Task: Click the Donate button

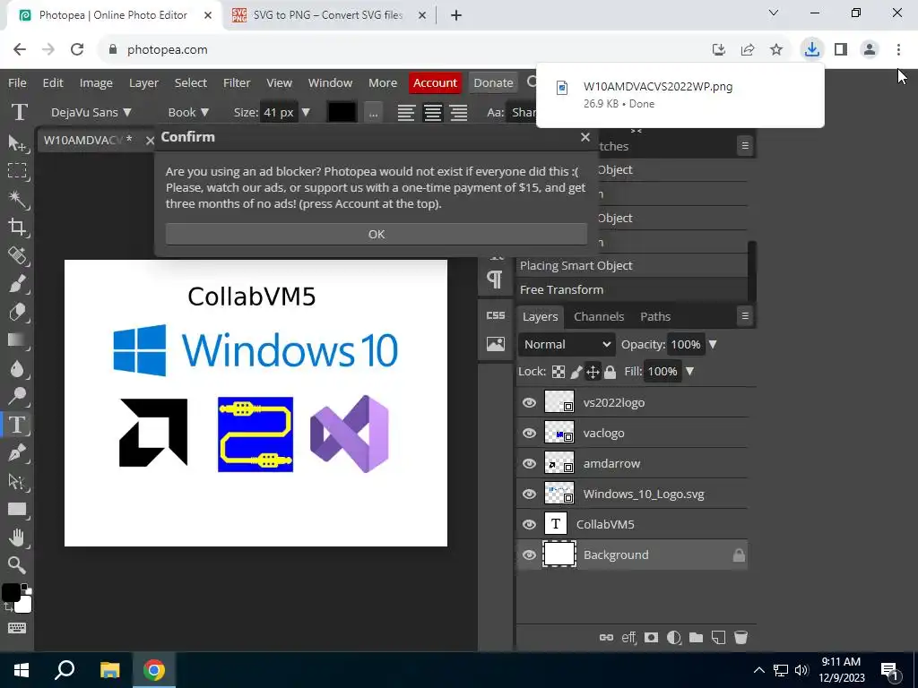Action: point(494,83)
